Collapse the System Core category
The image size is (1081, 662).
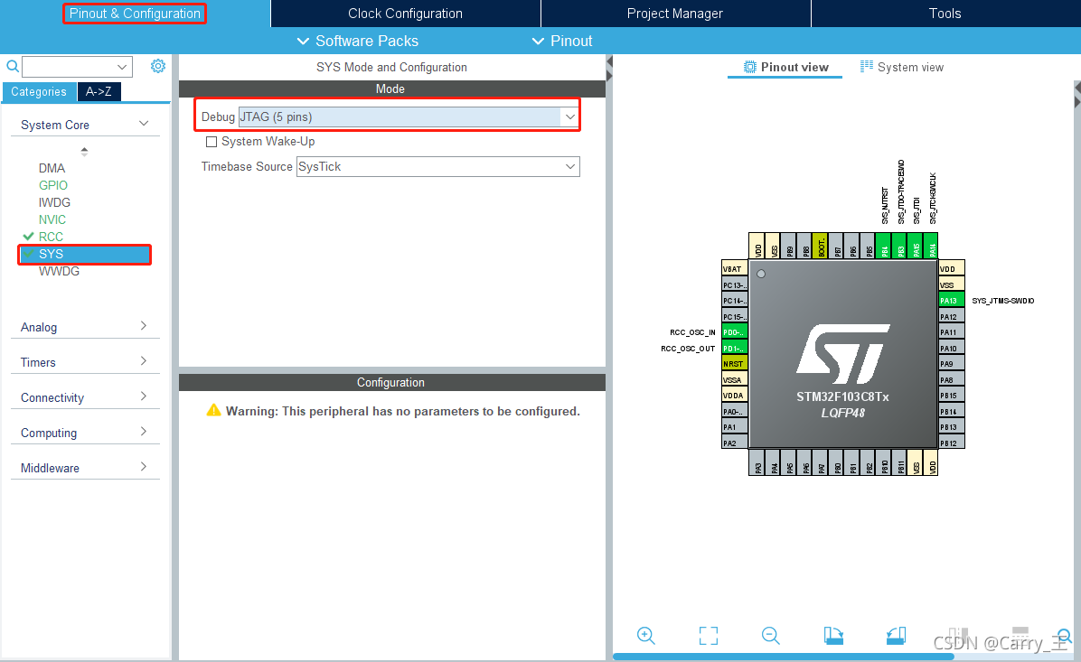tap(144, 124)
